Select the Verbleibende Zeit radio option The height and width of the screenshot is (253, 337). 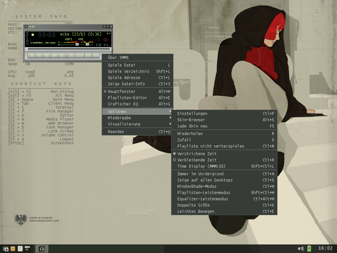tap(224, 160)
